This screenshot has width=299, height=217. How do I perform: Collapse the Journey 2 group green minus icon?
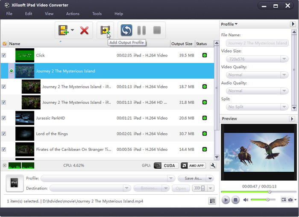pos(11,71)
